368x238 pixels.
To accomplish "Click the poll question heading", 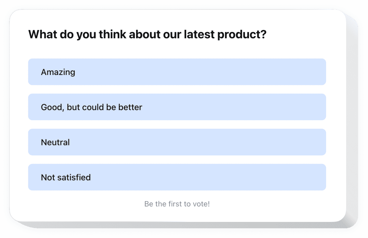I will click(x=147, y=35).
